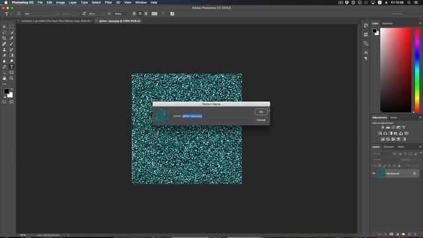The width and height of the screenshot is (423, 238).
Task: Open the Window menu
Action: point(141,3)
